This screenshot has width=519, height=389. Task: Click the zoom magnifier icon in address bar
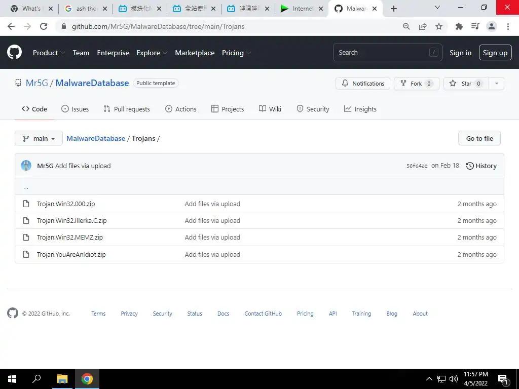coord(406,26)
